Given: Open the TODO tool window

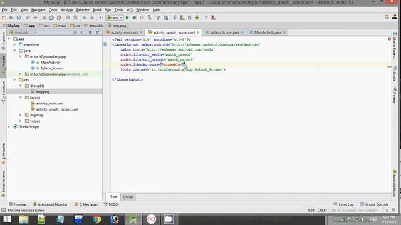Looking at the screenshot, I should tap(111, 204).
